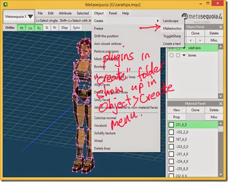Open the Attribute menu
This screenshot has height=182, width=228.
click(65, 13)
